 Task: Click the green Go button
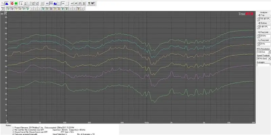click(x=16, y=3)
